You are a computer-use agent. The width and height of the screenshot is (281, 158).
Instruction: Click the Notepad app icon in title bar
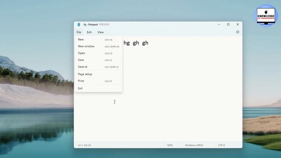(x=79, y=25)
